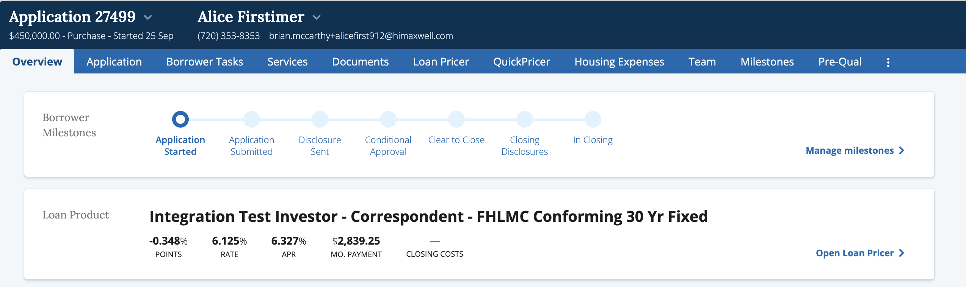Click the borrower phone number

point(229,36)
